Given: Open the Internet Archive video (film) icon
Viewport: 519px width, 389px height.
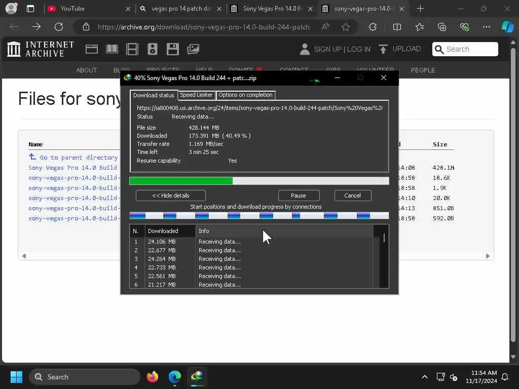Looking at the screenshot, I should tap(132, 49).
